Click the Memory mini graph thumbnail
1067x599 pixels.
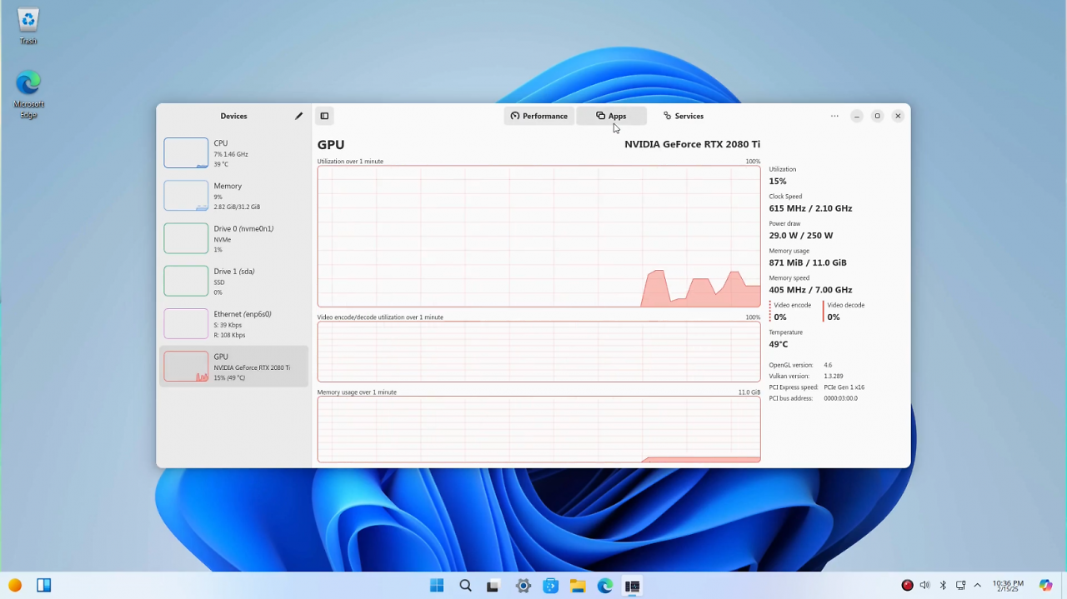(186, 196)
